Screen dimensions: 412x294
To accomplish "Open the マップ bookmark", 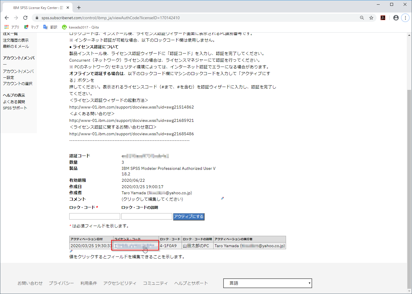I will 31,27.
